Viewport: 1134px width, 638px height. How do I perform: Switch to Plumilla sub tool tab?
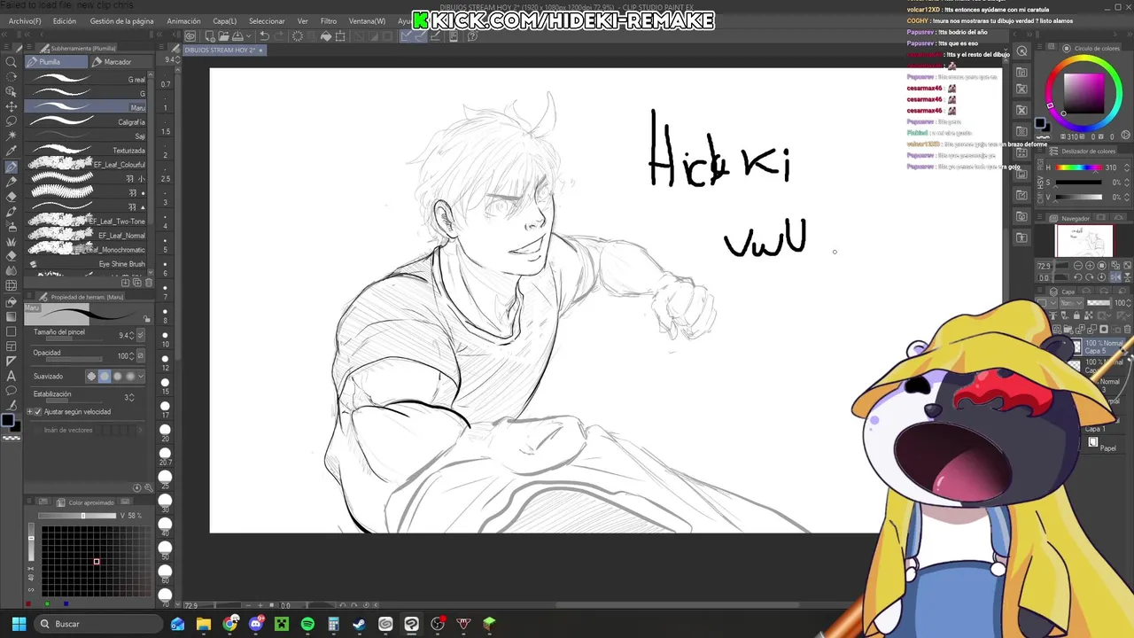56,62
